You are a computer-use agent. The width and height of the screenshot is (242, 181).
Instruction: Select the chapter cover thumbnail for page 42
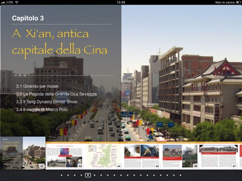[x=23, y=153]
